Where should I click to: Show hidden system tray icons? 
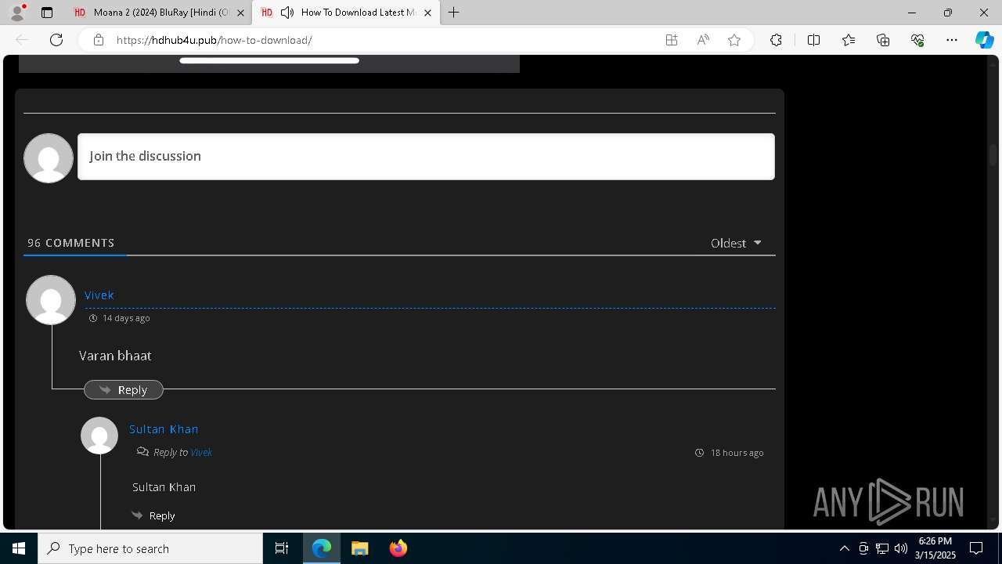844,548
